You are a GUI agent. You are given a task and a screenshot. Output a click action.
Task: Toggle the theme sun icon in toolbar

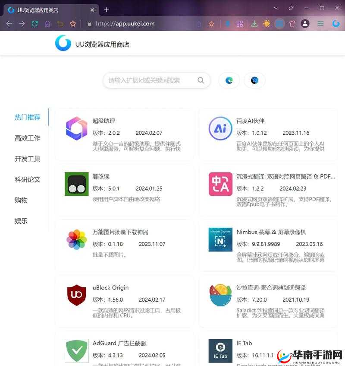tap(266, 23)
